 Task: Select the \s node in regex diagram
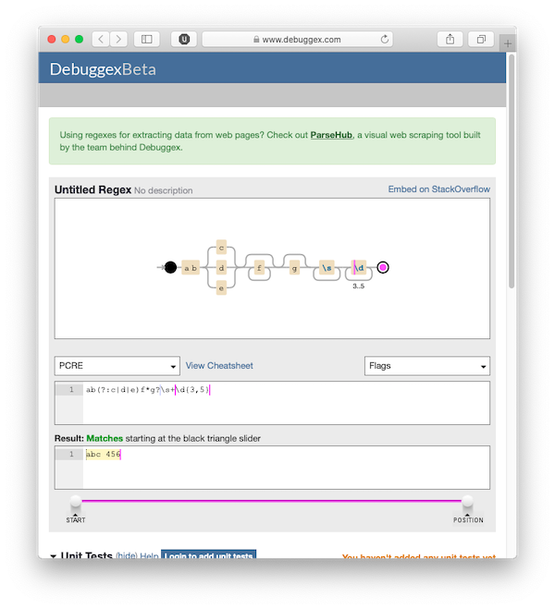click(326, 268)
